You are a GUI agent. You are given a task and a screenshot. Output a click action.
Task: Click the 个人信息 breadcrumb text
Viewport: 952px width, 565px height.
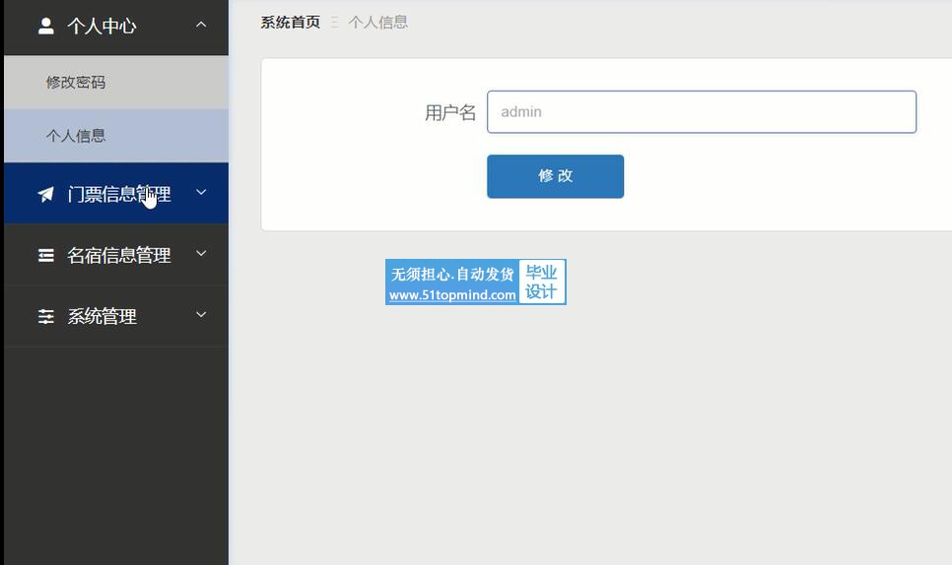[x=377, y=23]
